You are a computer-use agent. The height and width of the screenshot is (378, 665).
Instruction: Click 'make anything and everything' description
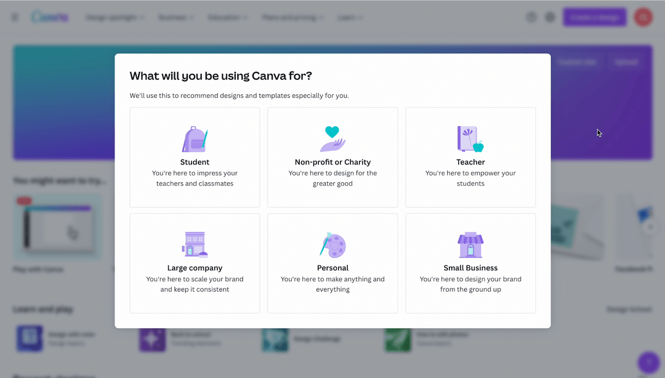tap(332, 284)
